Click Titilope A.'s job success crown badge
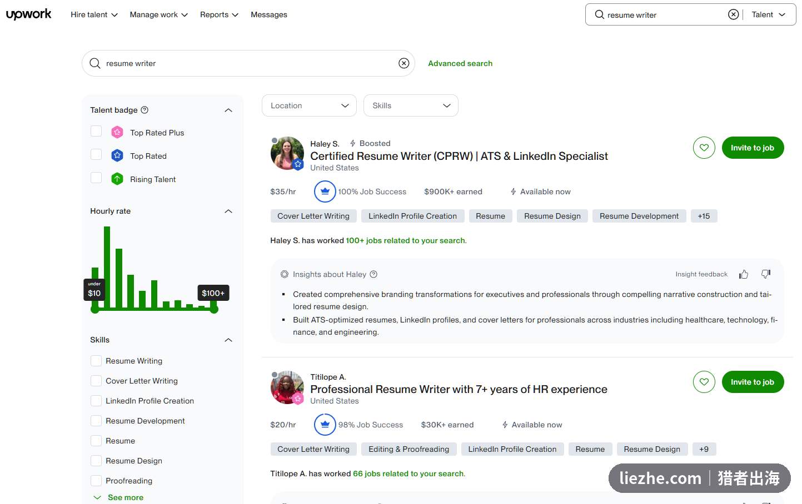 [x=325, y=425]
